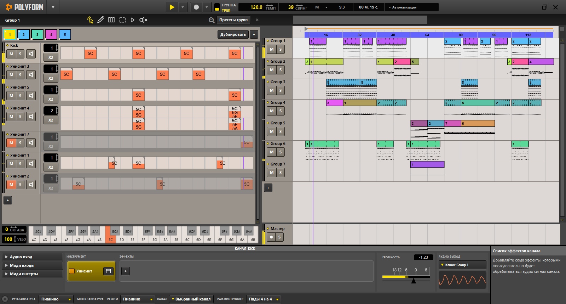
Task: Mute the Kick channel
Action: (11, 54)
